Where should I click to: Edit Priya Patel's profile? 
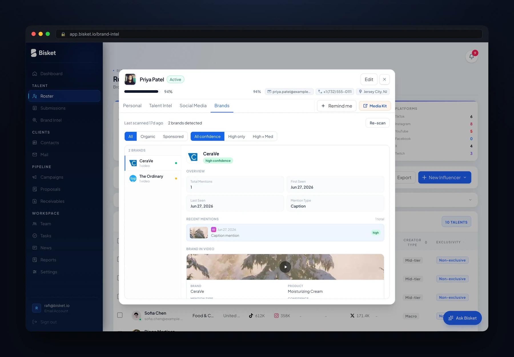click(369, 79)
